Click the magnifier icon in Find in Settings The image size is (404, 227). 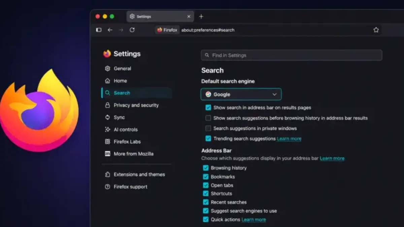207,55
